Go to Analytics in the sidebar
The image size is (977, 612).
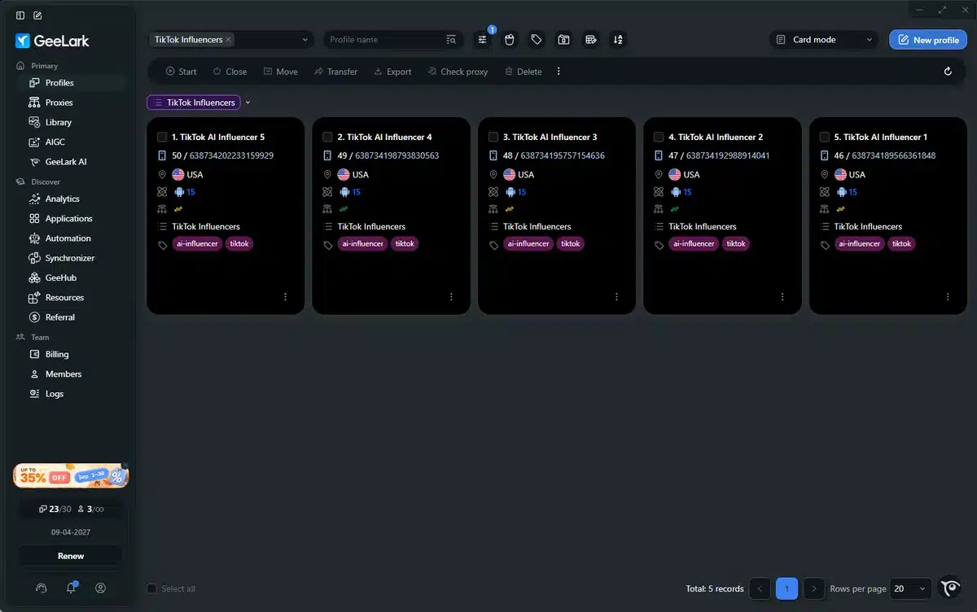click(62, 199)
